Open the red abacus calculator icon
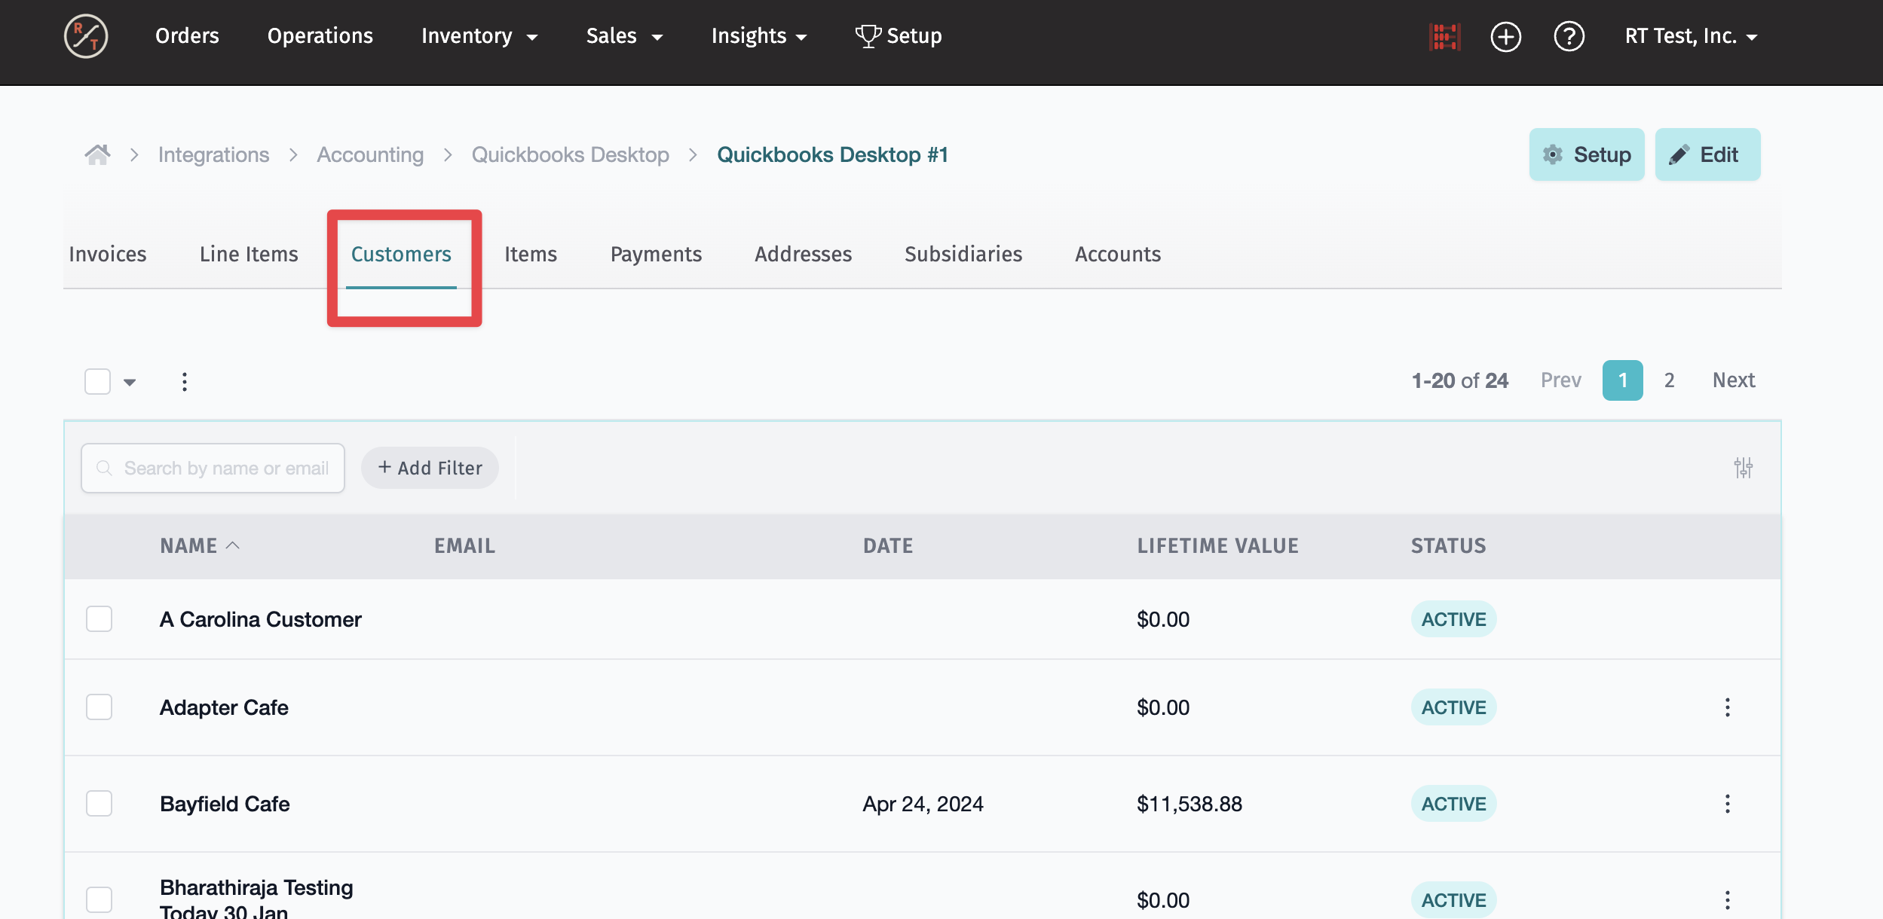Screen dimensions: 1883x919 (1444, 36)
